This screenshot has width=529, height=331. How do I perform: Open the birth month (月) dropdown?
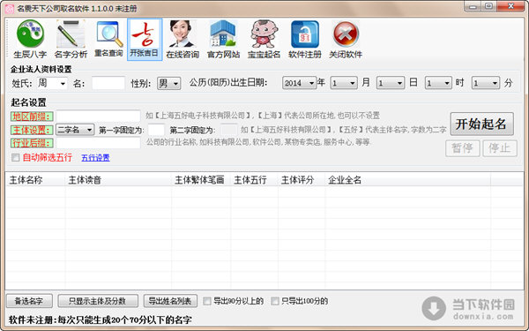344,83
